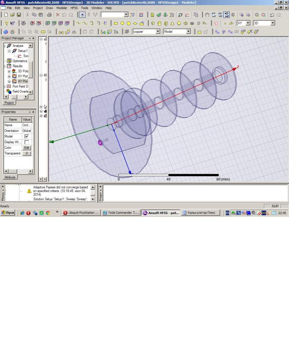Select Field Overlays in project tree

[x=20, y=91]
